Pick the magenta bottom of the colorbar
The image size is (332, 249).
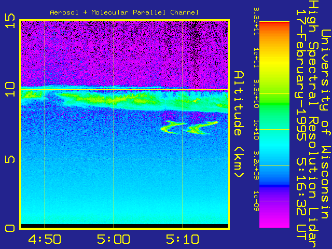274,222
